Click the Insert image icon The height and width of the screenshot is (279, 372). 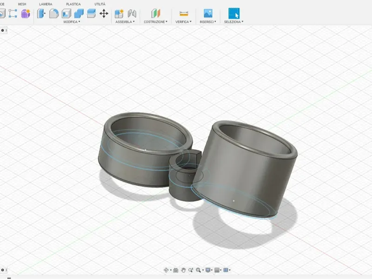point(208,13)
